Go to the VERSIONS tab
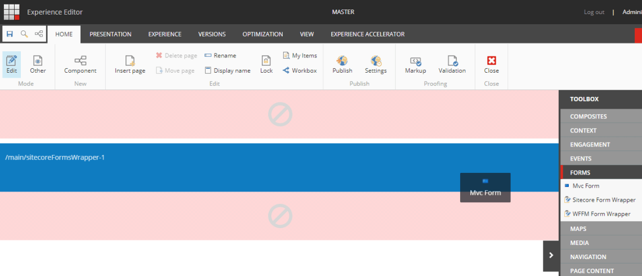Image resolution: width=642 pixels, height=276 pixels. (x=212, y=34)
